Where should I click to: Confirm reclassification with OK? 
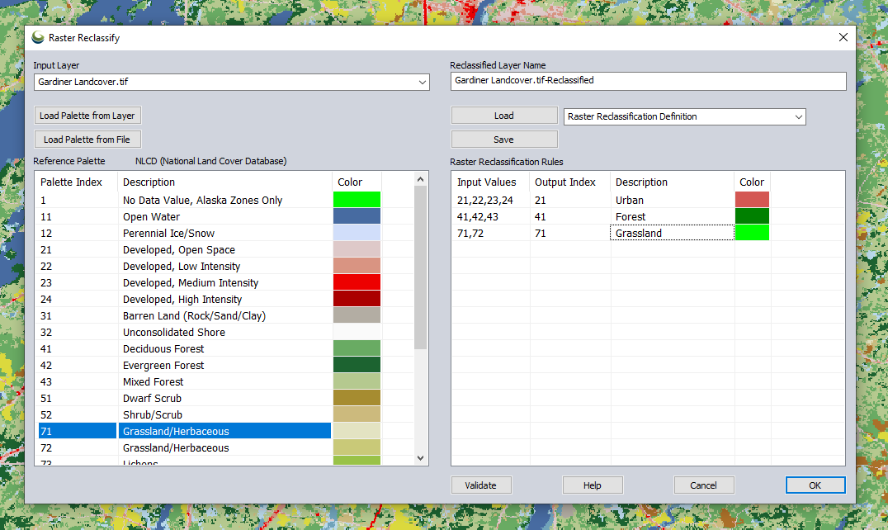815,485
